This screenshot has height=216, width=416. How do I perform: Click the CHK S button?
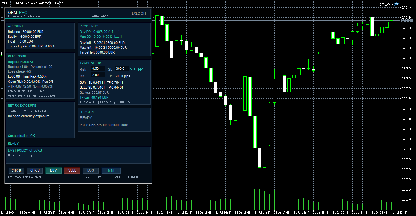pos(35,170)
